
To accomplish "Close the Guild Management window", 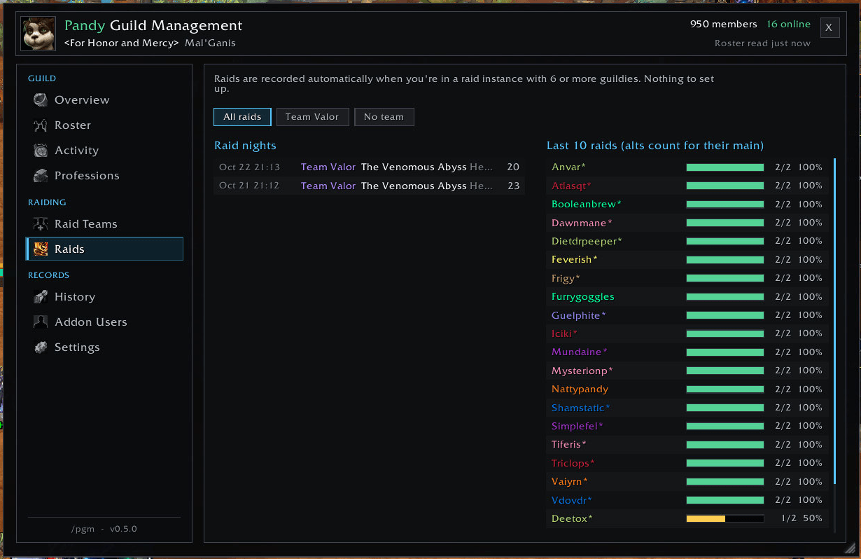I will [x=829, y=27].
